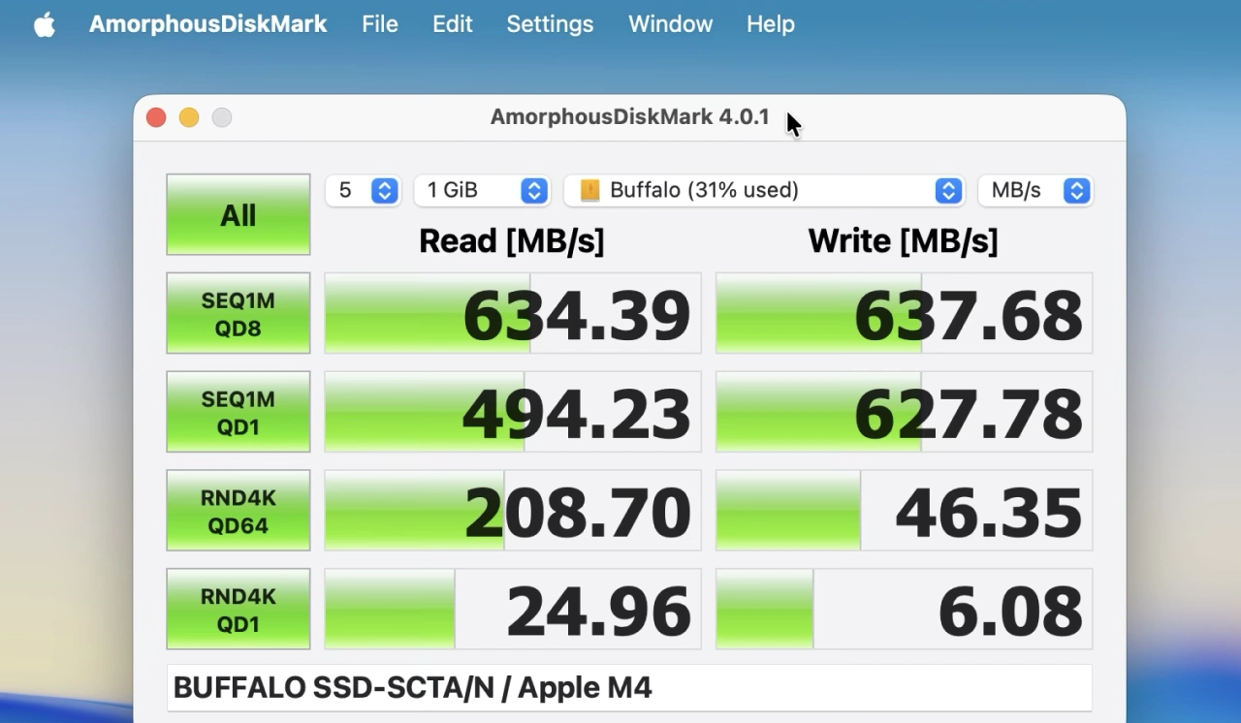Open the test count dropdown showing 5
The width and height of the screenshot is (1241, 723).
point(363,190)
